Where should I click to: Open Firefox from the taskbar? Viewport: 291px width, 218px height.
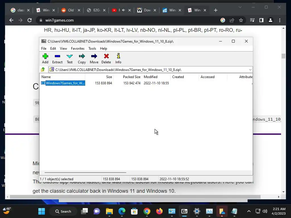159,211
